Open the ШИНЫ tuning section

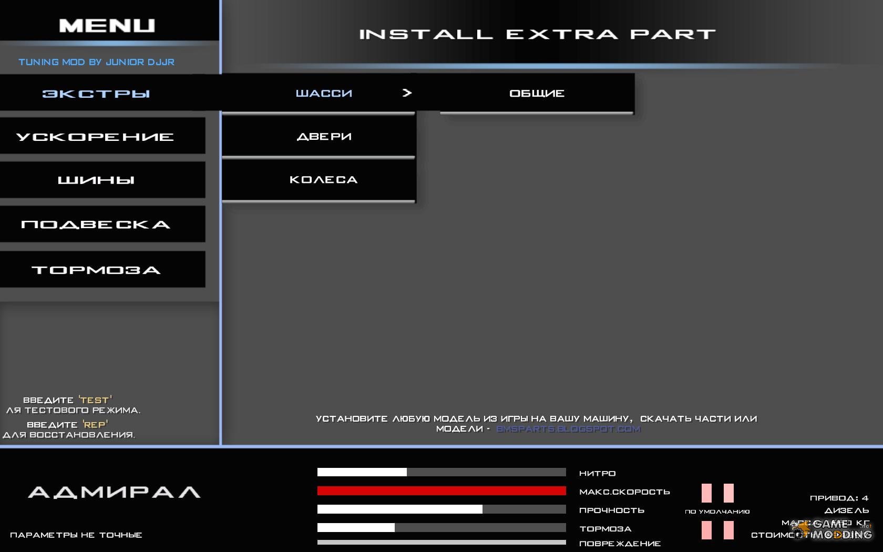[96, 180]
